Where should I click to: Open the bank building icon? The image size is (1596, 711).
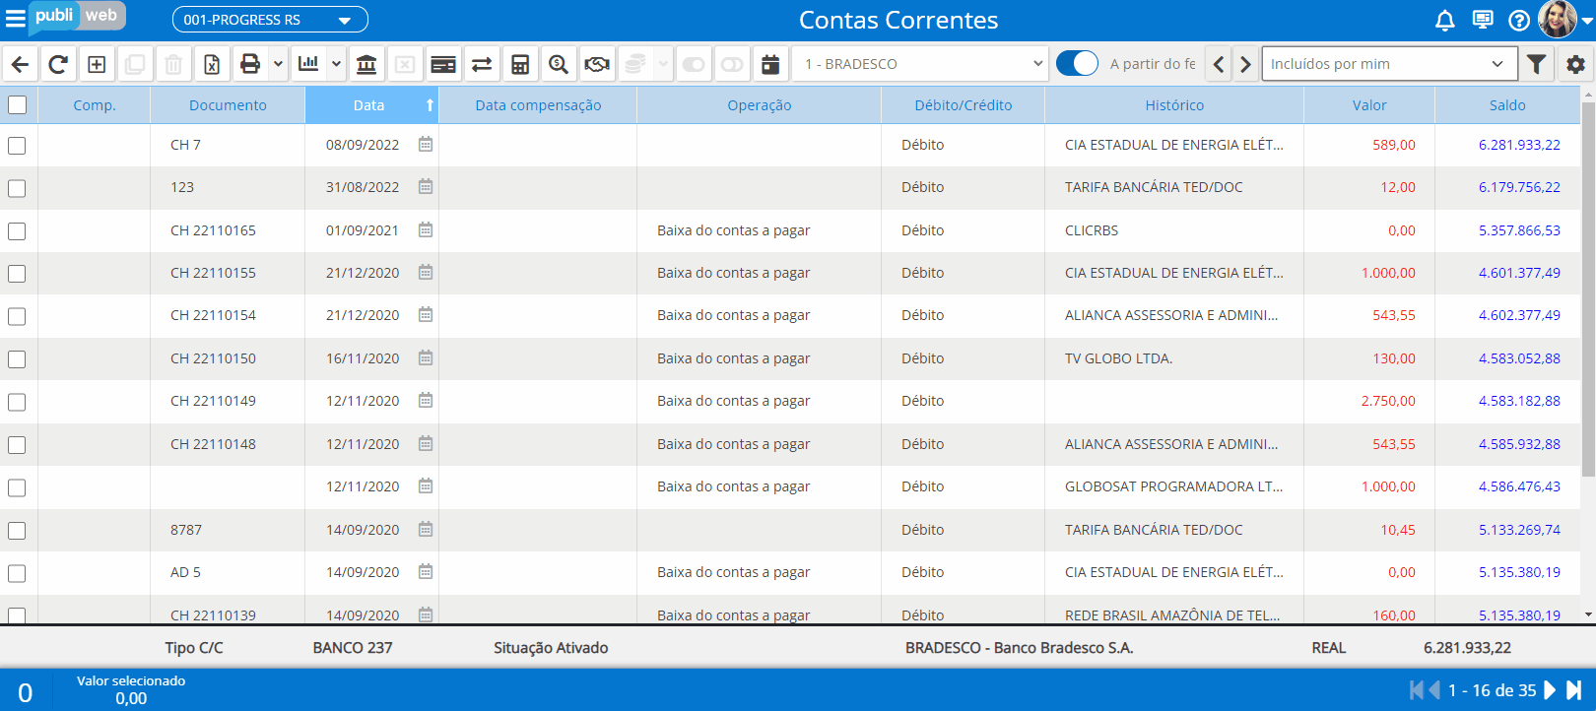(366, 64)
